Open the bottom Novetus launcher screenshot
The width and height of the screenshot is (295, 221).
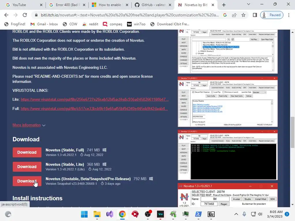coord(228,195)
